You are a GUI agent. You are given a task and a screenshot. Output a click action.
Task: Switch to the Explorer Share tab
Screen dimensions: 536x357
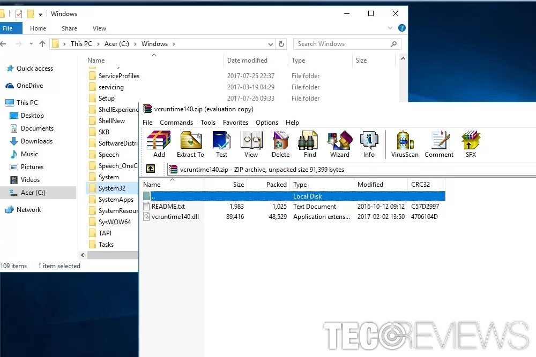69,28
